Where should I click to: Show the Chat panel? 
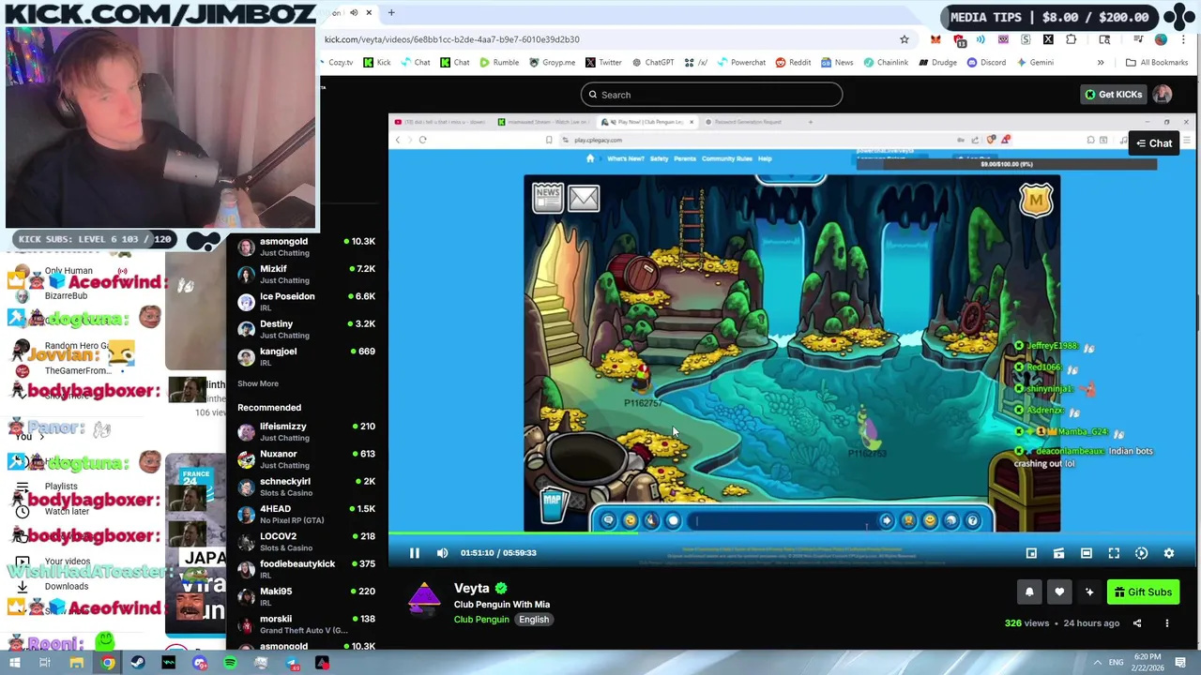pyautogui.click(x=1154, y=143)
